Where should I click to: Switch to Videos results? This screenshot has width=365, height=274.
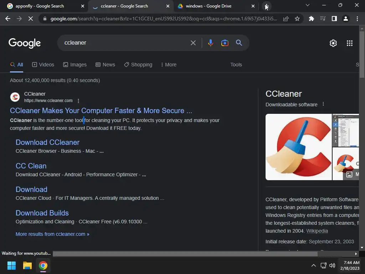43,65
